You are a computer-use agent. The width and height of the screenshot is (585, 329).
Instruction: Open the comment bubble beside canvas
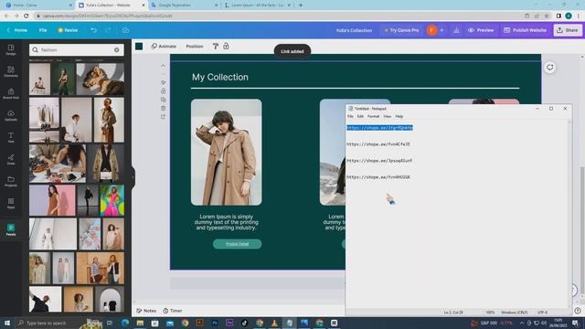pyautogui.click(x=550, y=68)
